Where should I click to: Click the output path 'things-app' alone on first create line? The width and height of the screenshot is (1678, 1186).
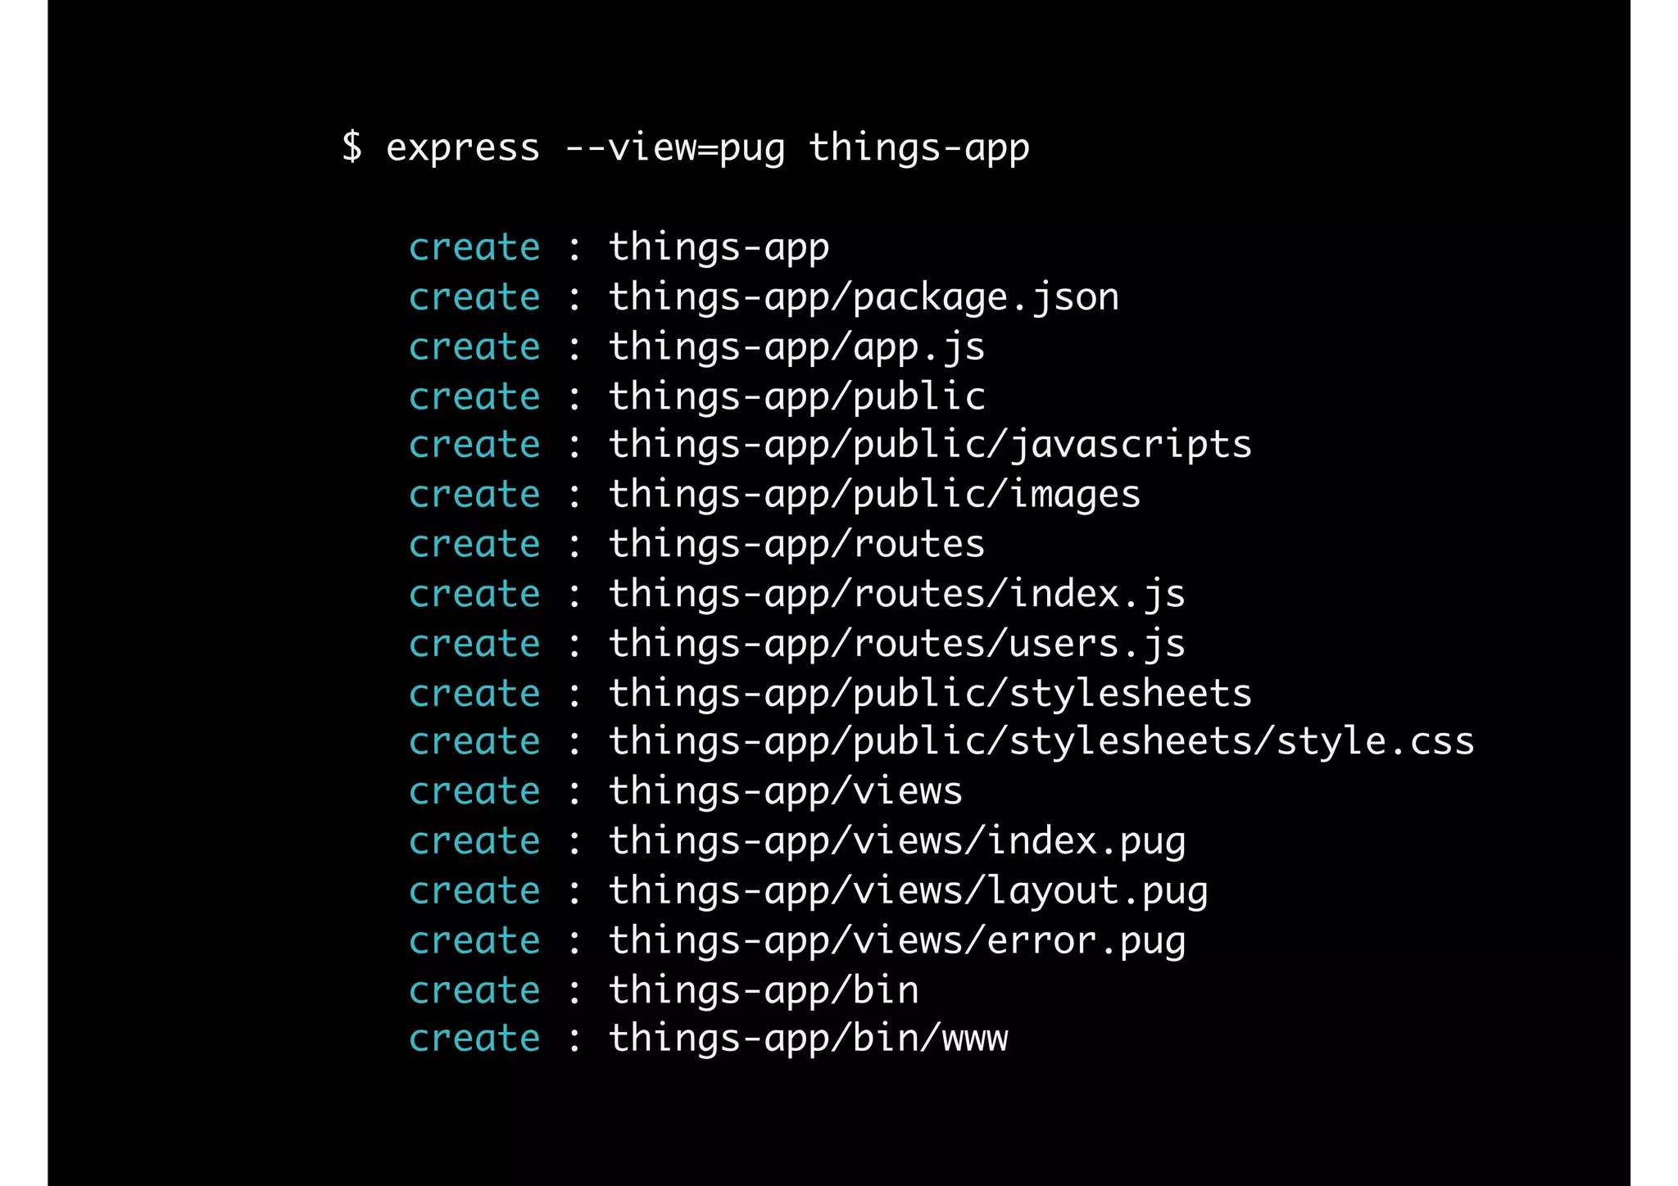point(719,247)
